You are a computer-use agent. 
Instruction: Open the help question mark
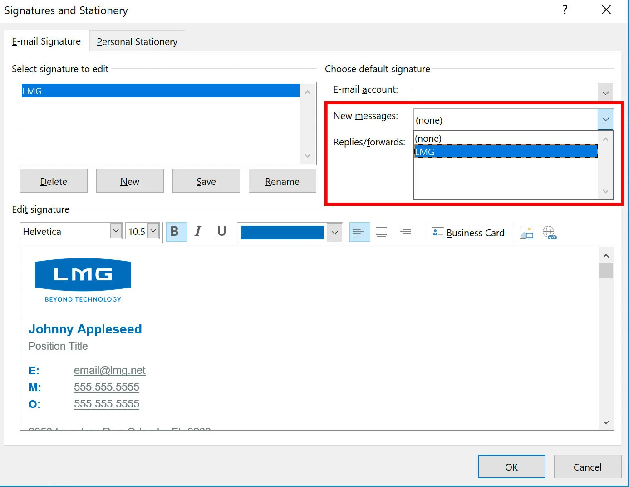[x=565, y=10]
